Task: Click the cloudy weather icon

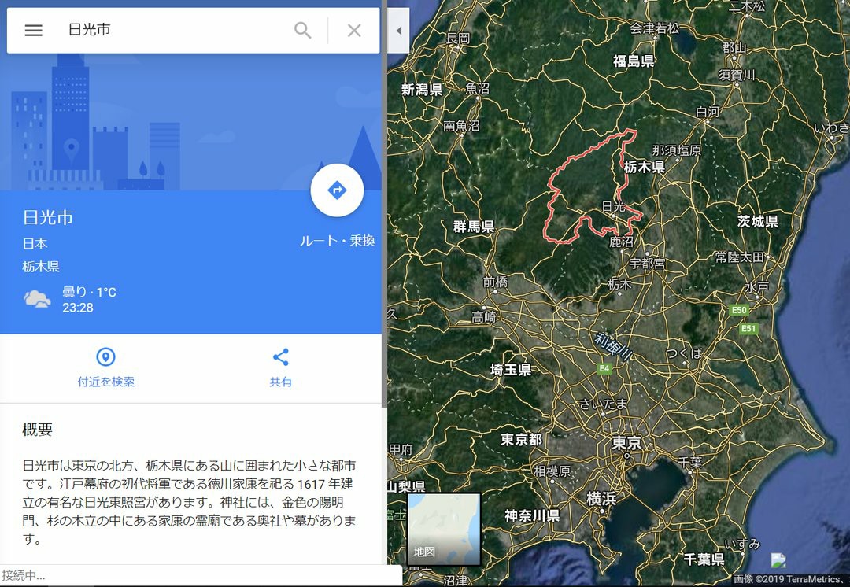Action: 37,299
